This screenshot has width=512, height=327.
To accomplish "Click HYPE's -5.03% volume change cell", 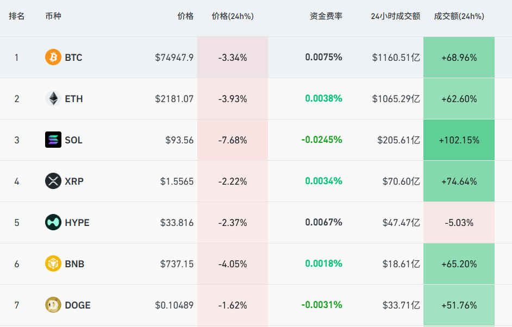I will pyautogui.click(x=459, y=223).
